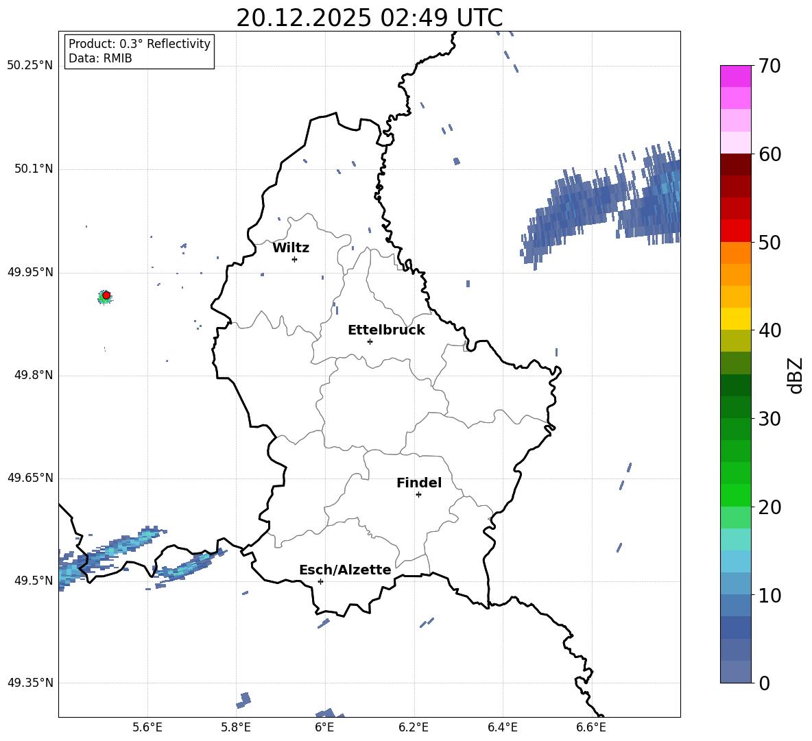Click the colorbar tick label 50
Image resolution: width=812 pixels, height=741 pixels.
click(769, 242)
